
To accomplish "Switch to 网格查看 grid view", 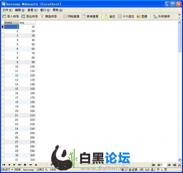I will point(71,16).
